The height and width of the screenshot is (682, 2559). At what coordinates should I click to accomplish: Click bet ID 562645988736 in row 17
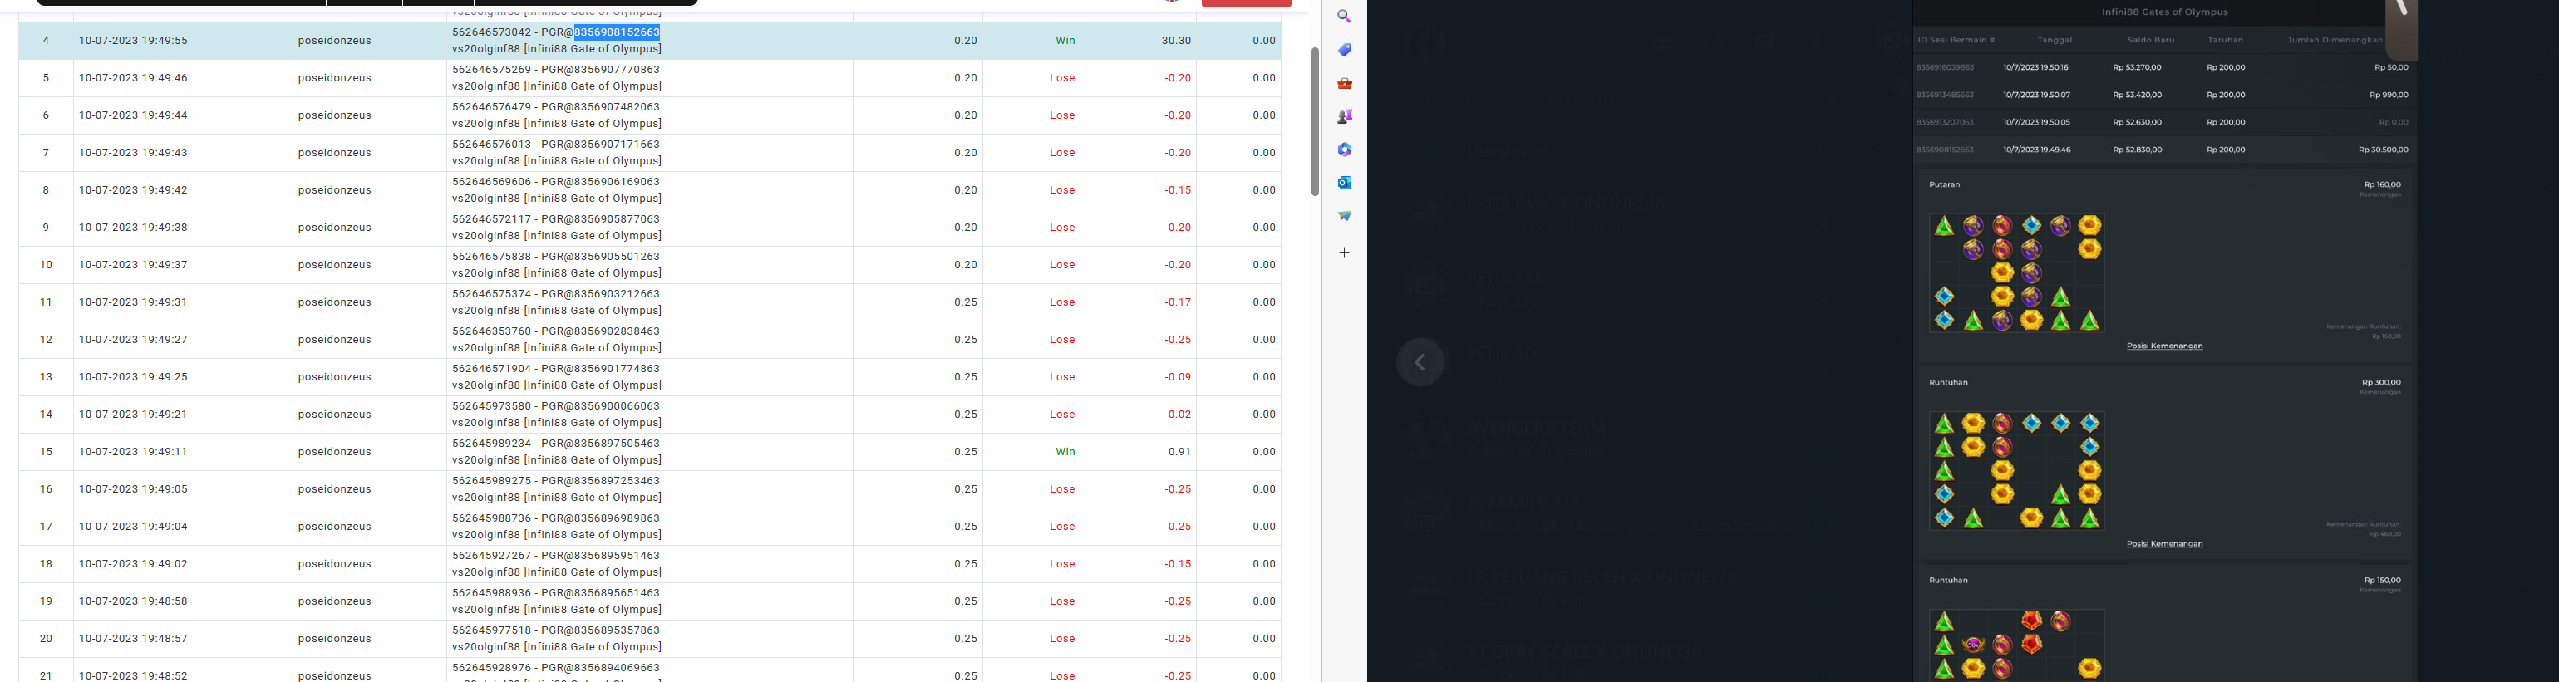point(492,518)
